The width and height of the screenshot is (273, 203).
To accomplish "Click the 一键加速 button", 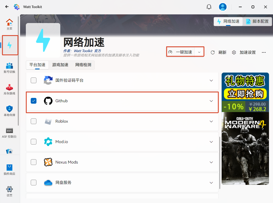I will [180, 52].
